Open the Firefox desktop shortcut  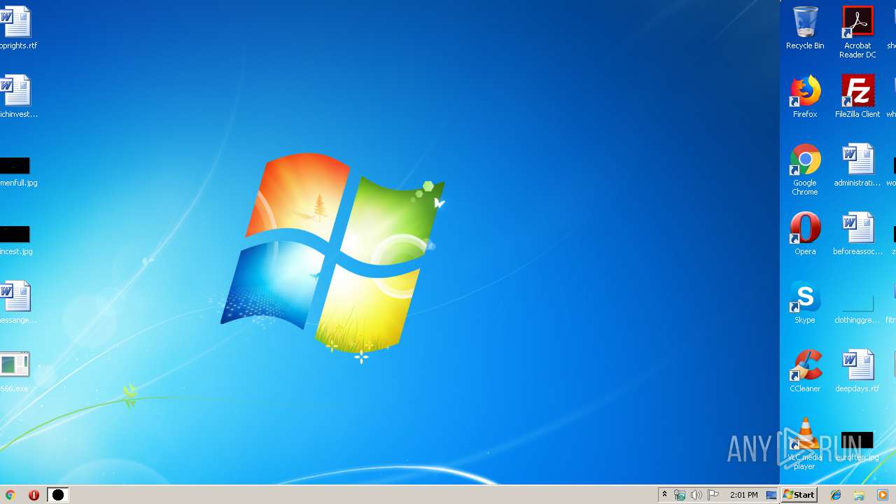(805, 97)
